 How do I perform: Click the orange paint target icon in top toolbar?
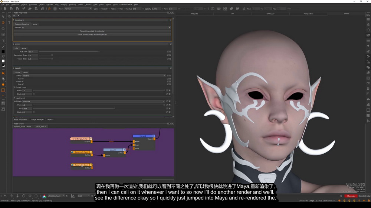tap(49, 9)
